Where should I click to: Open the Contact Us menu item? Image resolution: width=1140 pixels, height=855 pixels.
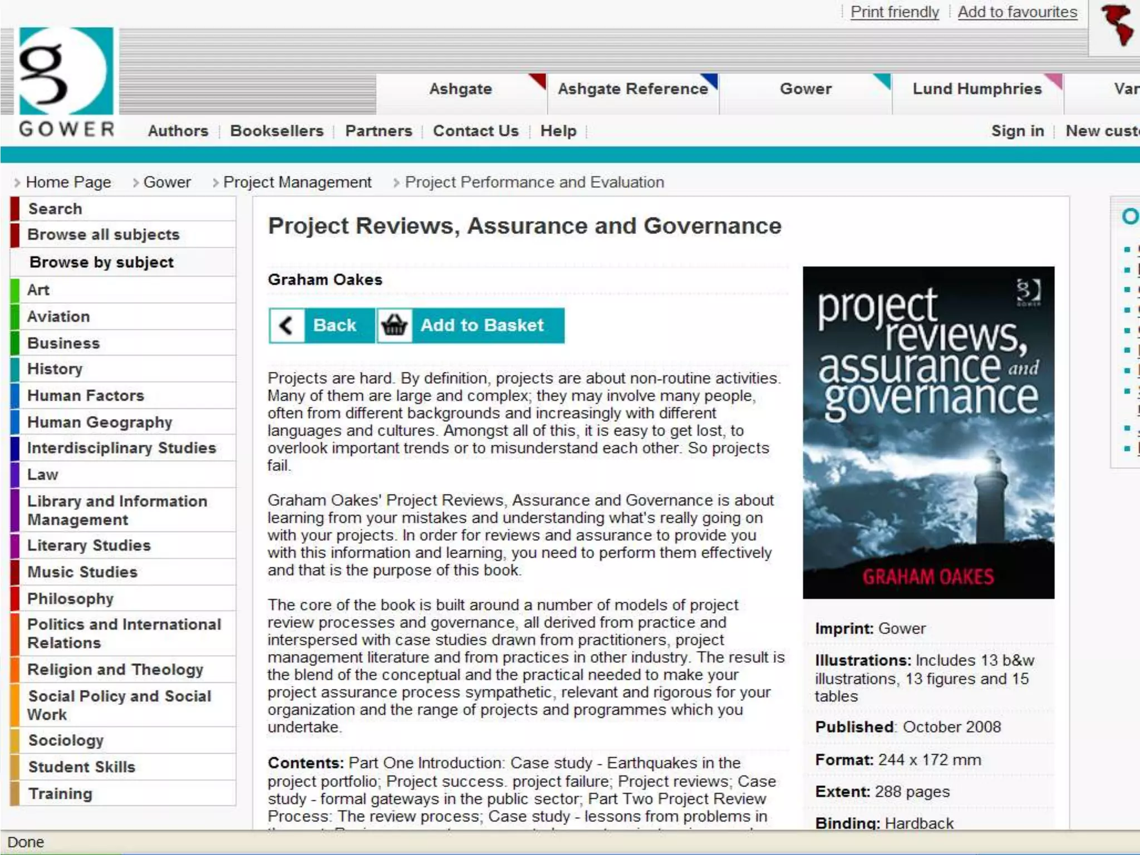coord(475,131)
